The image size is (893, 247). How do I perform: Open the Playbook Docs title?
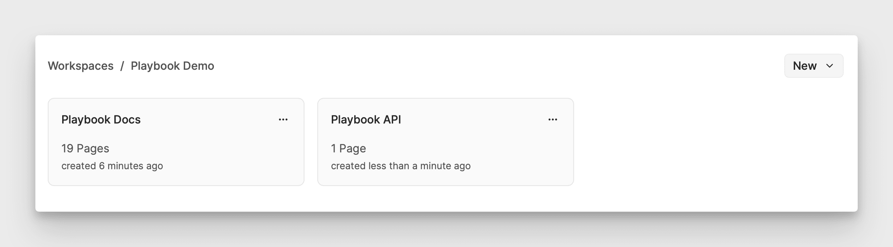click(101, 119)
